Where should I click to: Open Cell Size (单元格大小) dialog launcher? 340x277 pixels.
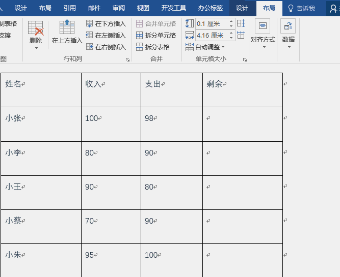tap(245, 59)
